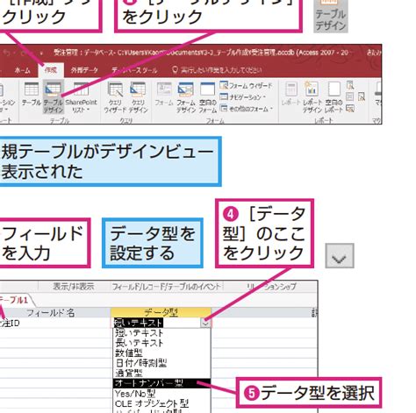Viewport: 416px width, 413px height.
Task: Click the テーブル (Table) ribbon icon
Action: (32, 94)
